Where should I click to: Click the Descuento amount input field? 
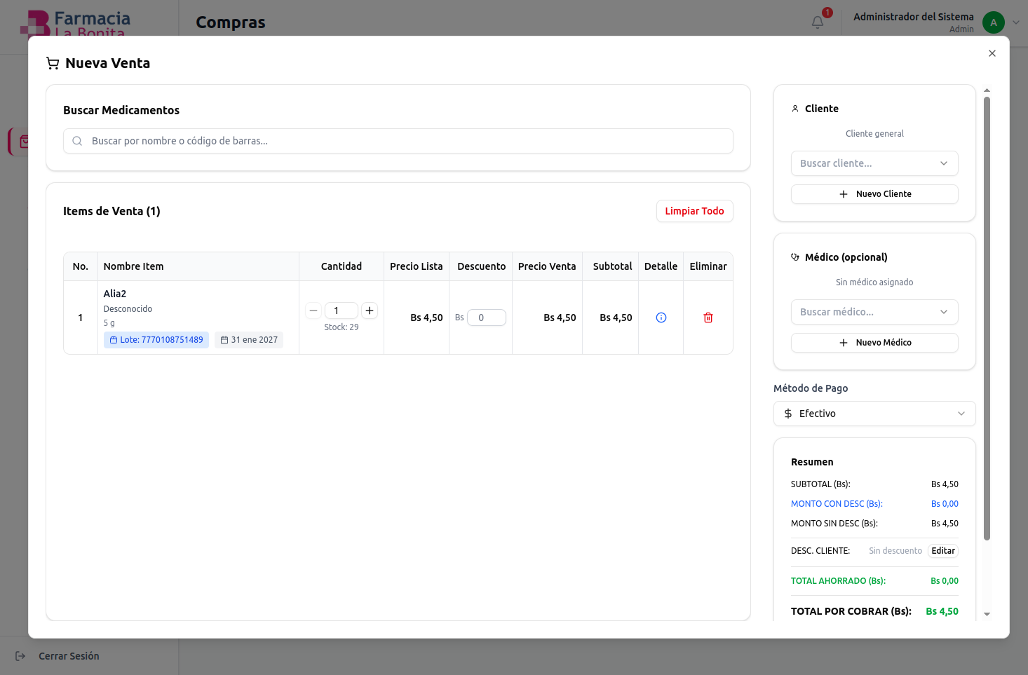tap(487, 318)
